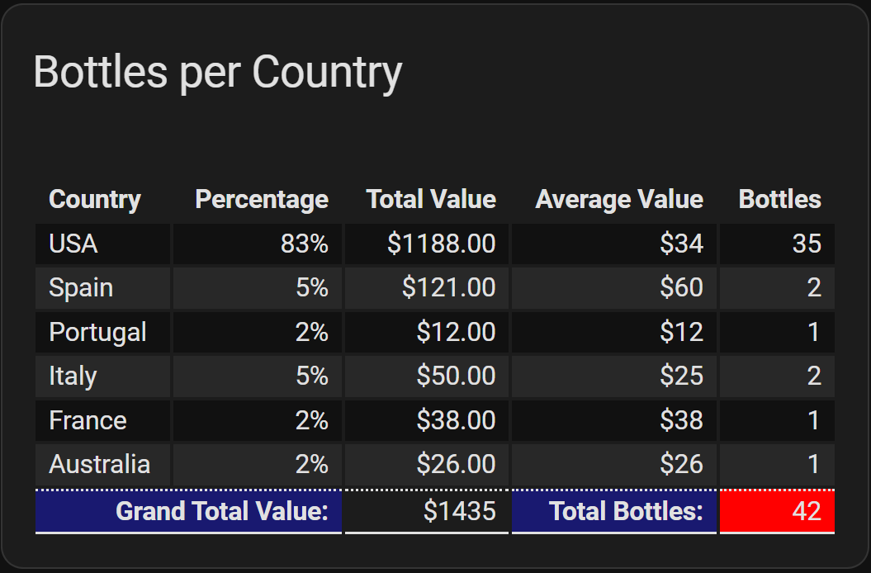Screen dimensions: 871x573
Task: Click the Bottles column header
Action: tap(780, 199)
